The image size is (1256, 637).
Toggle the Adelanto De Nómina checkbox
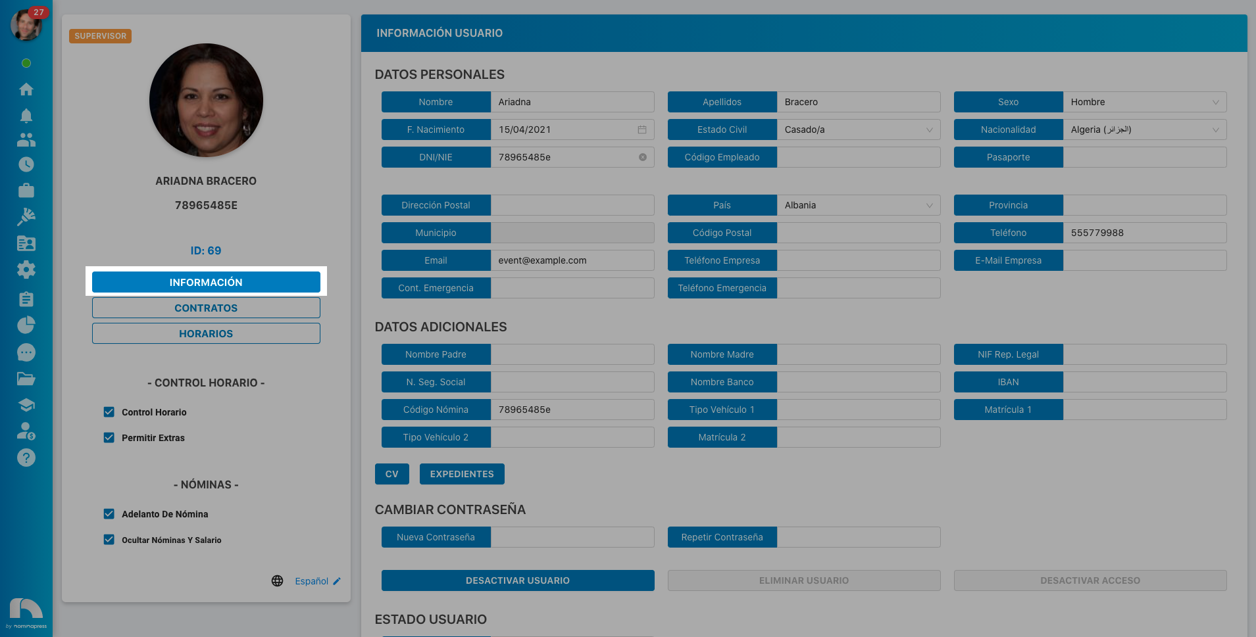[109, 514]
